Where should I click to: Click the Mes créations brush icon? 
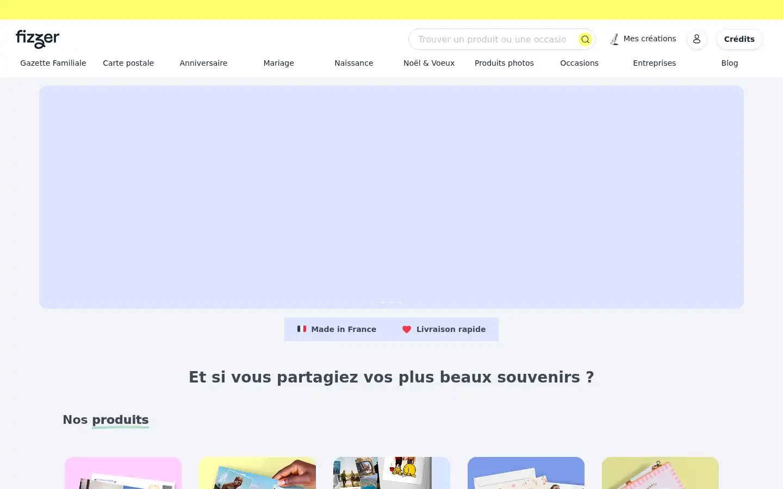(614, 39)
